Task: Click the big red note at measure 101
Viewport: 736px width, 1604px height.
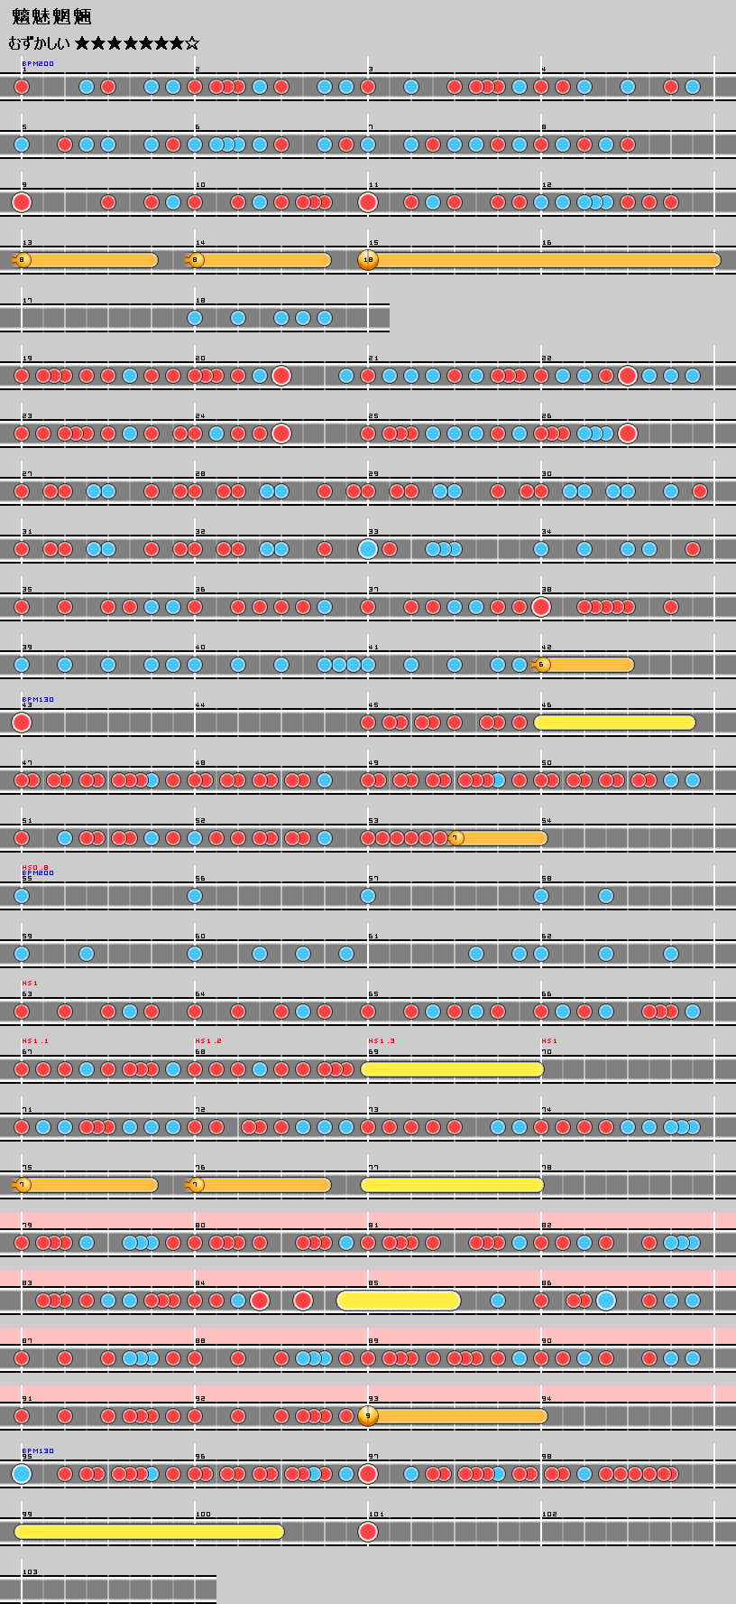Action: click(x=367, y=1532)
